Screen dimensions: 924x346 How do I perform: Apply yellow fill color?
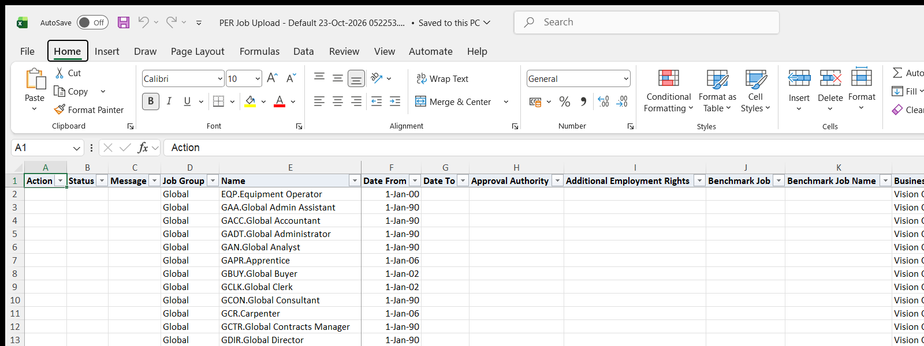pyautogui.click(x=251, y=101)
